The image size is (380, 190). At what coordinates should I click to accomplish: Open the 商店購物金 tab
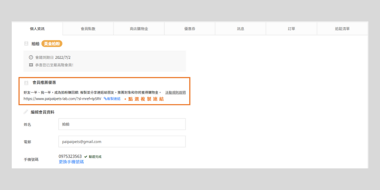coord(139,29)
